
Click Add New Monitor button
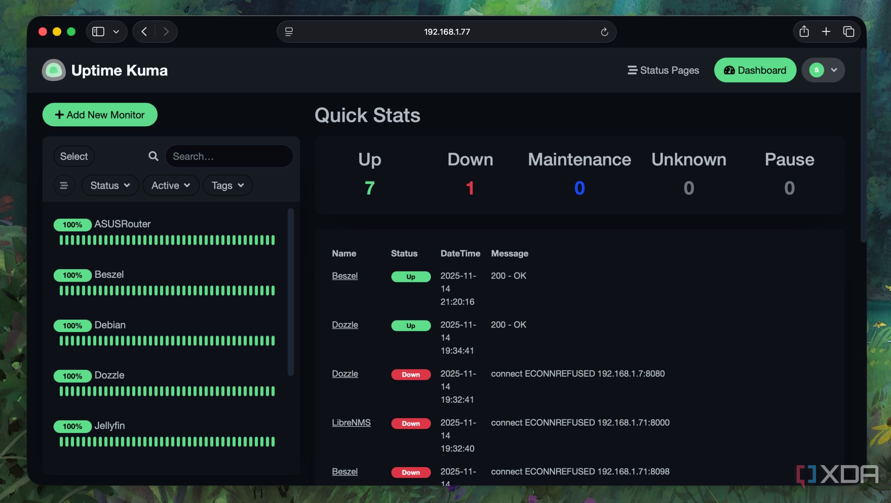(x=100, y=115)
